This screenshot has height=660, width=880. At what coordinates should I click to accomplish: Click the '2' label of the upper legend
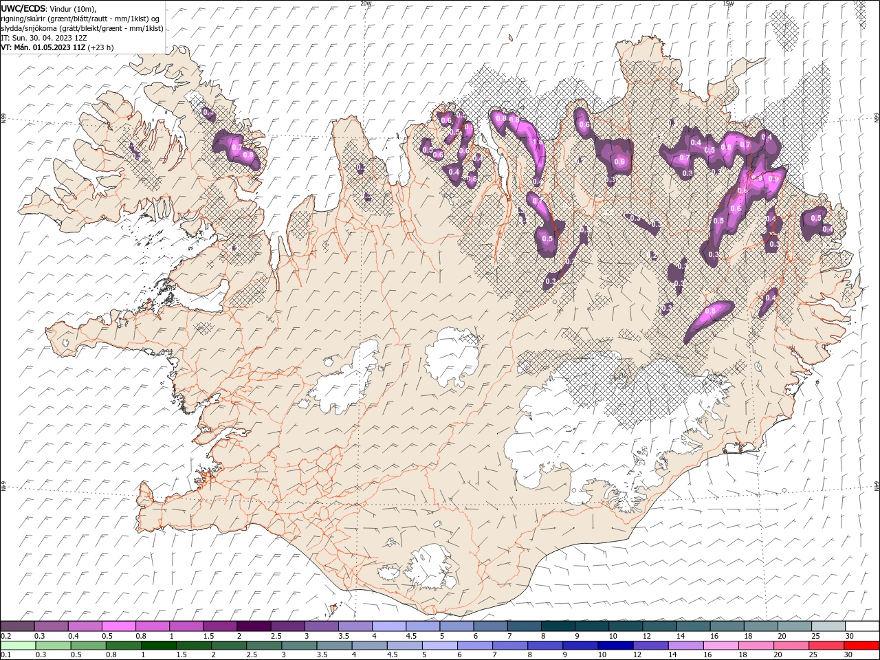click(x=239, y=636)
